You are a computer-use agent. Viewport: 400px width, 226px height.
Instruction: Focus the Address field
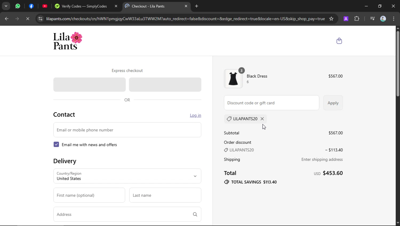coord(127,214)
